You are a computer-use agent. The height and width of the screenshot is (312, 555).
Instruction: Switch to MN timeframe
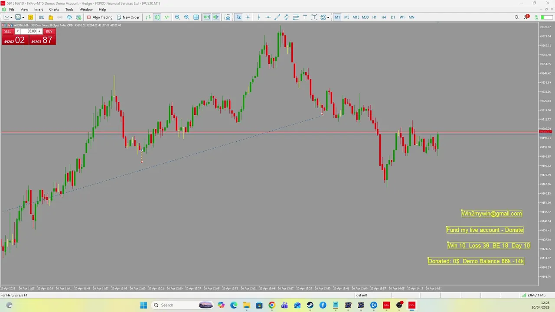pos(411,17)
